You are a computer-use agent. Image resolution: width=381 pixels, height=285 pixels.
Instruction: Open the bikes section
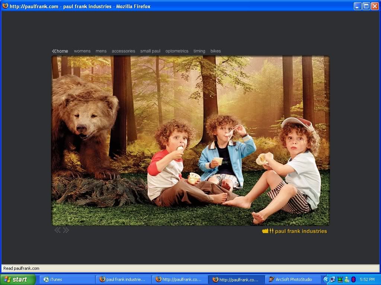tap(215, 51)
